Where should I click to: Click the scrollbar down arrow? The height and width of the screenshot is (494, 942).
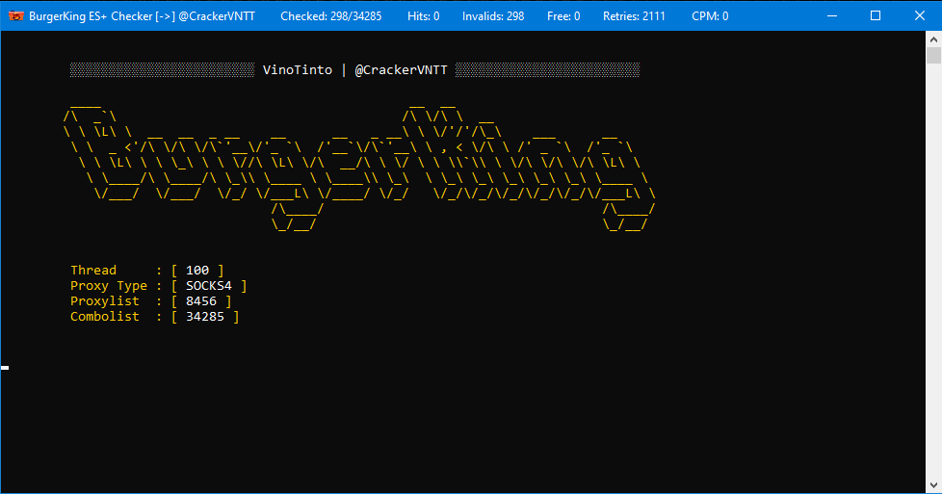coord(933,485)
